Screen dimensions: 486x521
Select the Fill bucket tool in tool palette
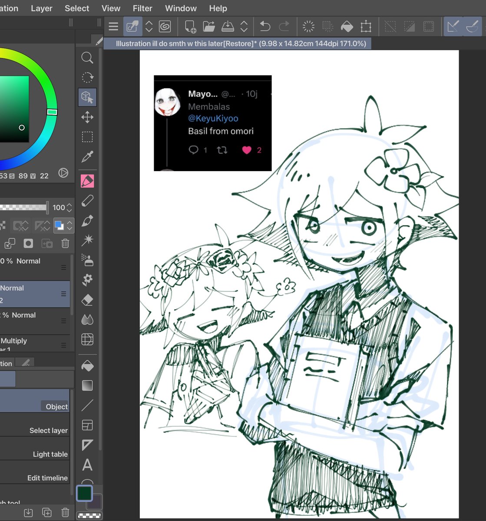tap(87, 366)
